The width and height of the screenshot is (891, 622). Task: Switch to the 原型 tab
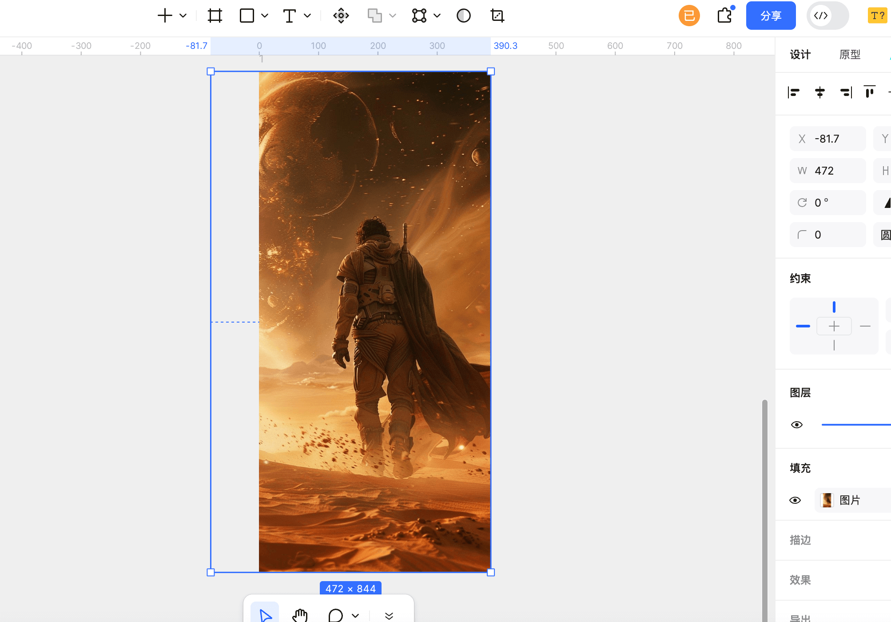point(850,55)
